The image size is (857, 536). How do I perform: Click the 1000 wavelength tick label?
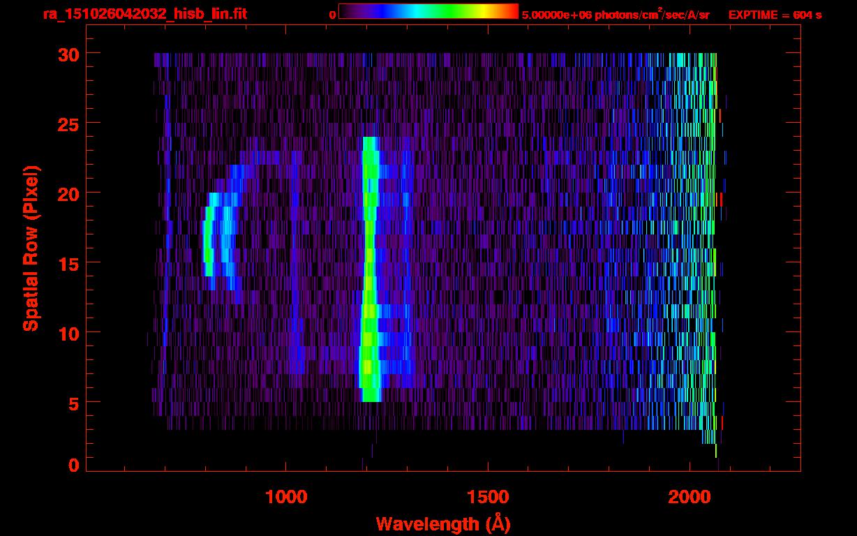tap(285, 496)
